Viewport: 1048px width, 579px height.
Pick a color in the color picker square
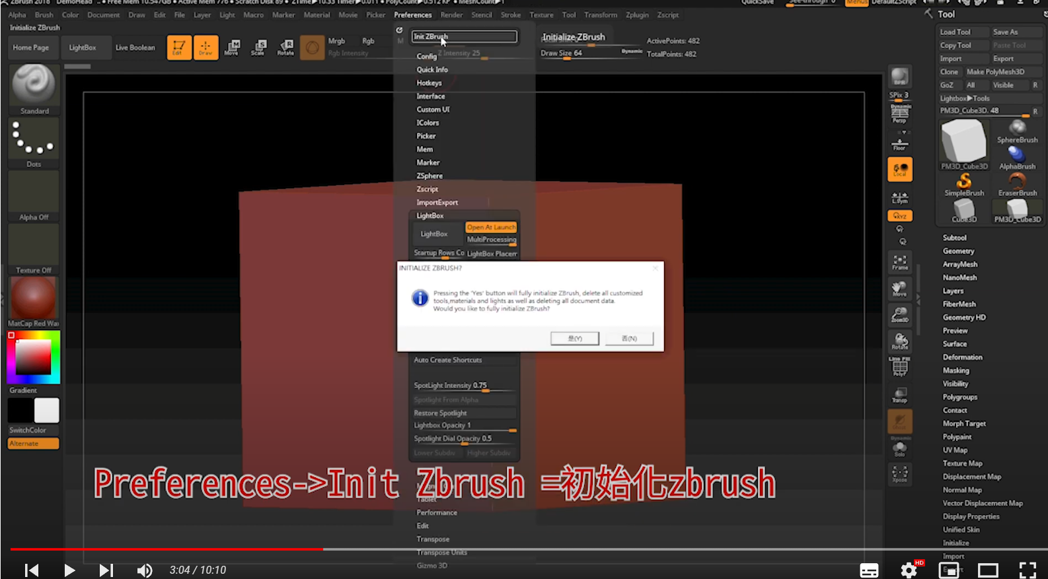point(33,357)
